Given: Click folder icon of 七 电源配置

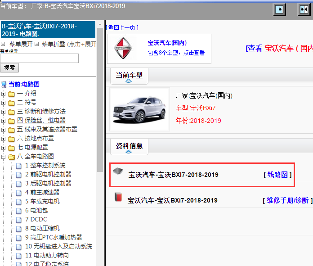Looking at the screenshot, I should click(x=11, y=148).
